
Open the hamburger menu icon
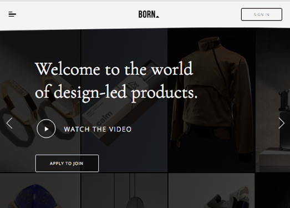[x=12, y=14]
